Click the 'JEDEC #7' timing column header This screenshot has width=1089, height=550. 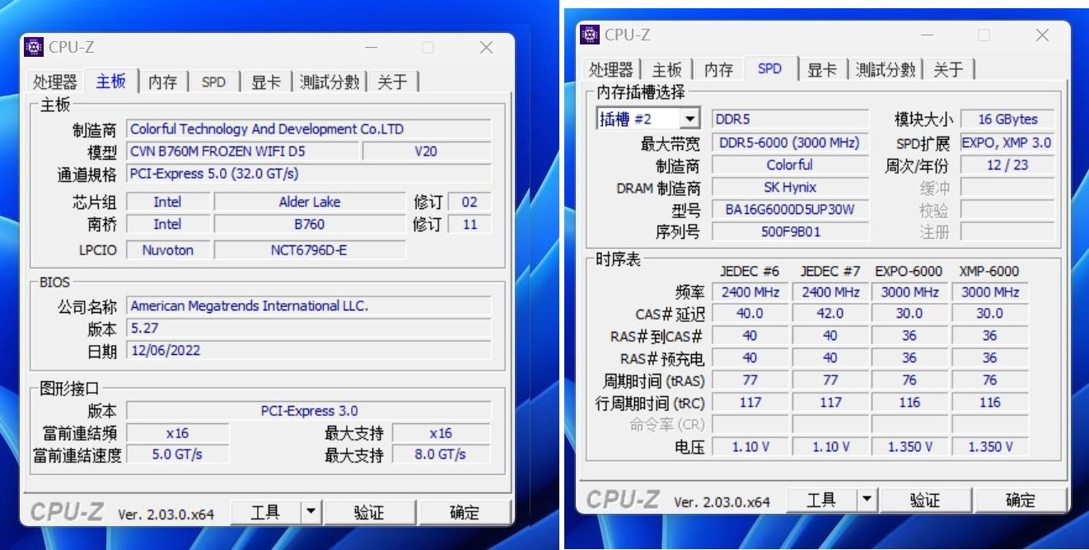coord(830,271)
